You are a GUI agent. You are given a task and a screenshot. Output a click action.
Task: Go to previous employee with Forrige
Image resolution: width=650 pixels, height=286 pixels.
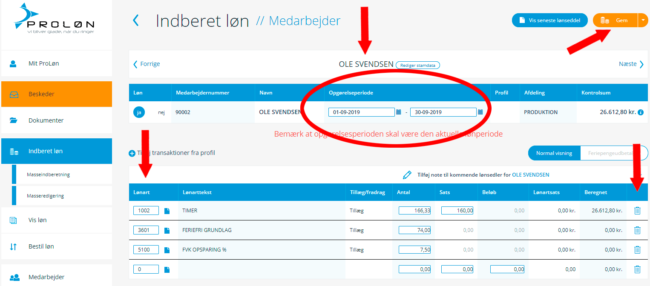tap(147, 64)
